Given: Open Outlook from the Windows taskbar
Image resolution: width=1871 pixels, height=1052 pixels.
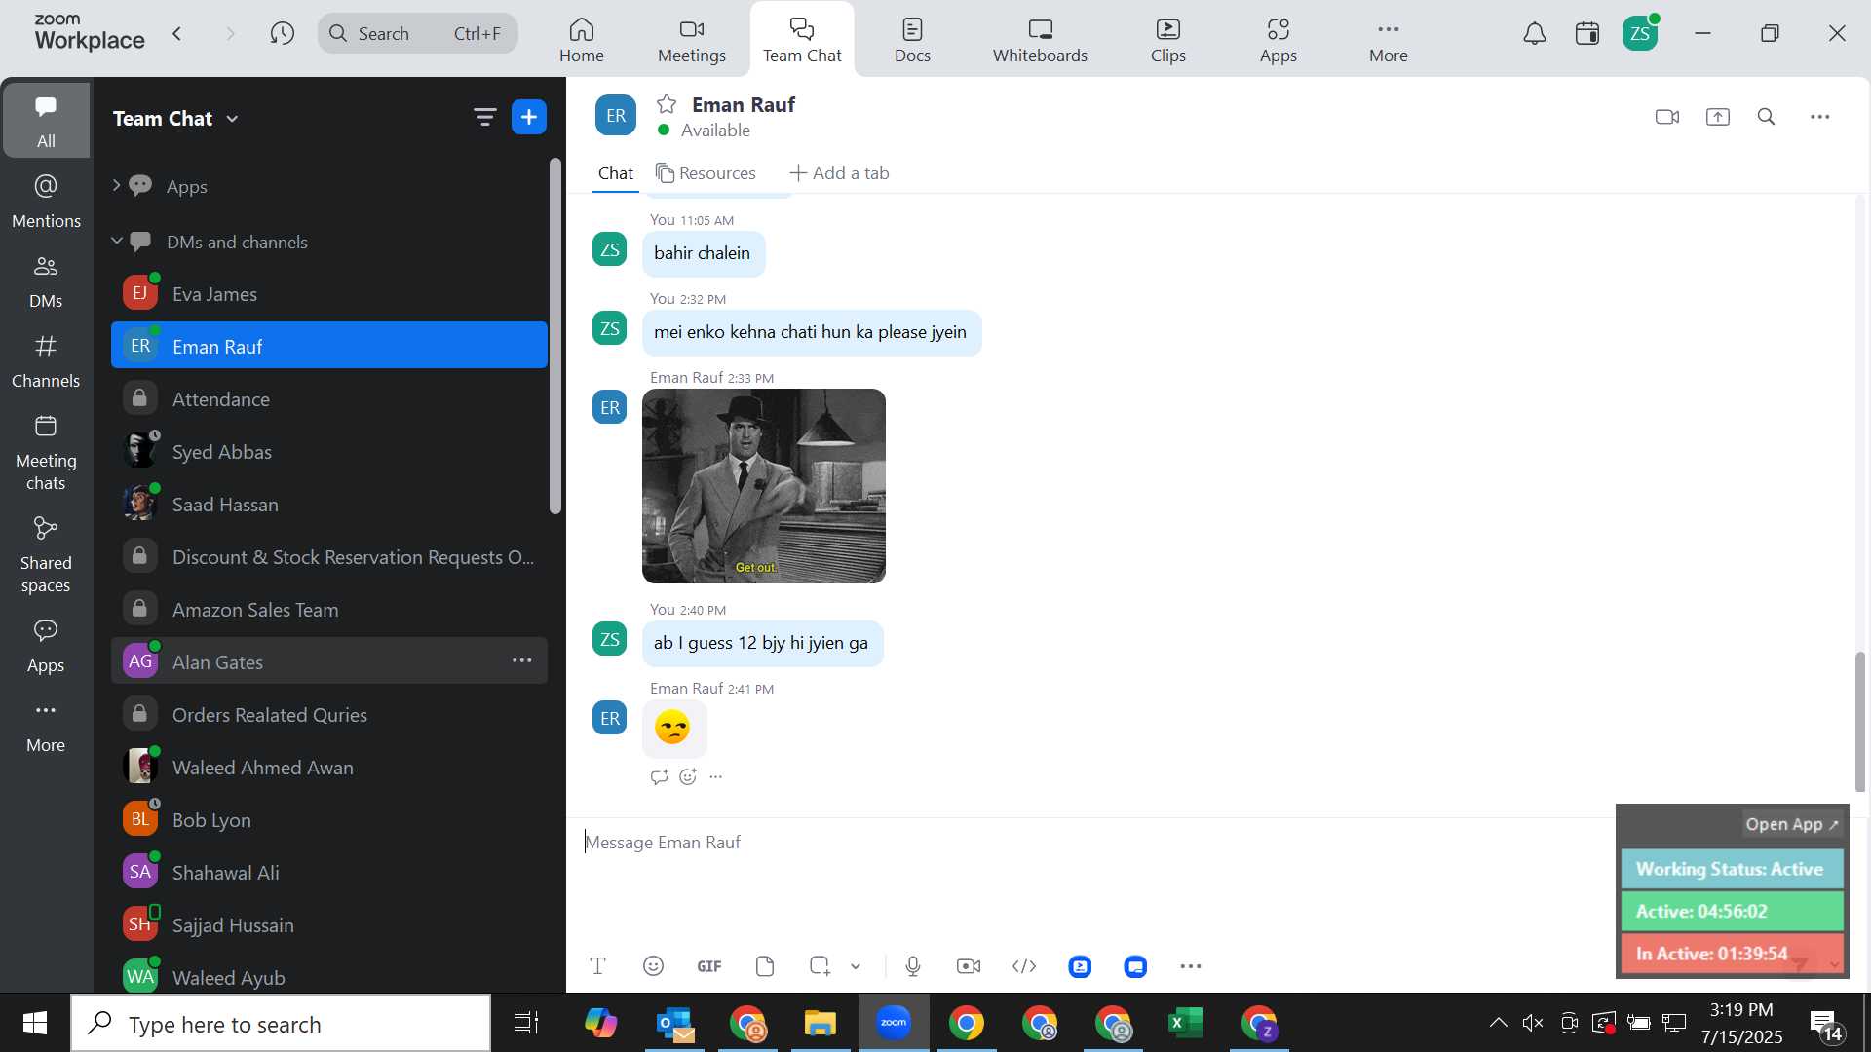Looking at the screenshot, I should click(x=674, y=1024).
